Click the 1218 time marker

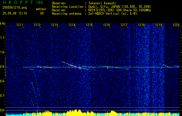coord(141,25)
